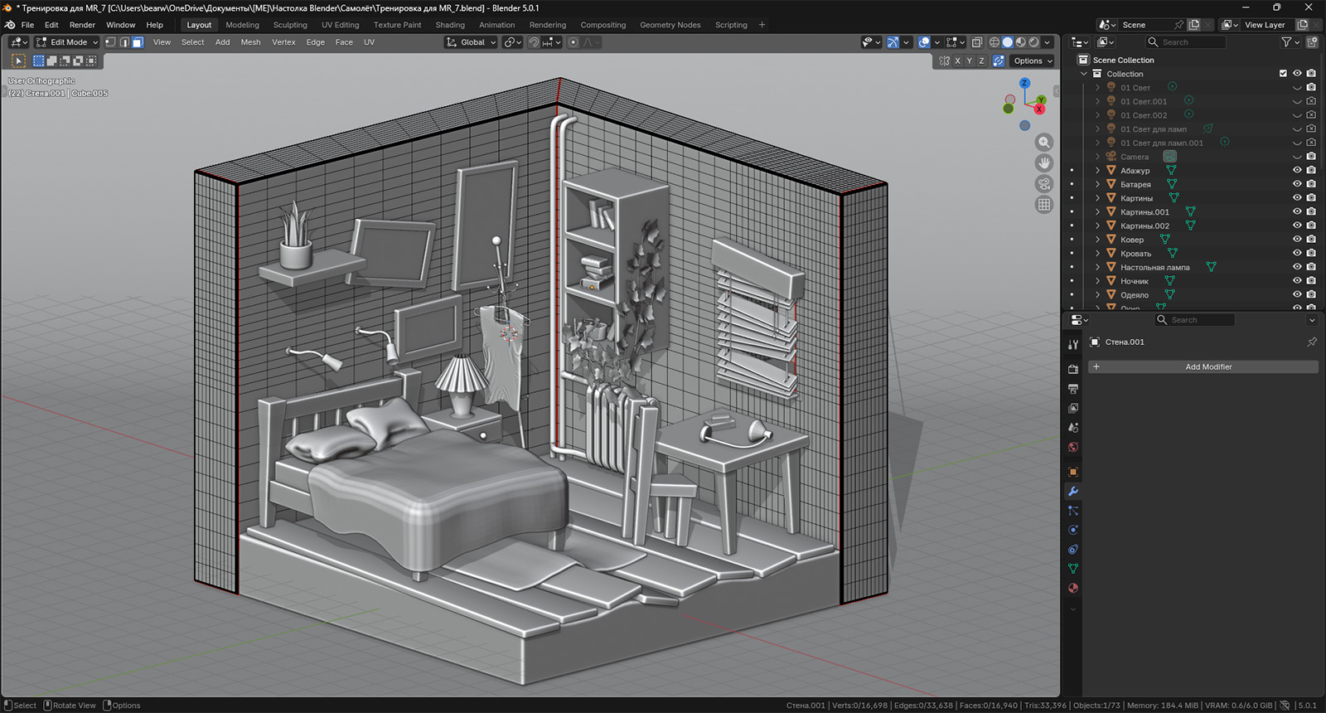Switch viewport shading to wireframe

point(994,42)
